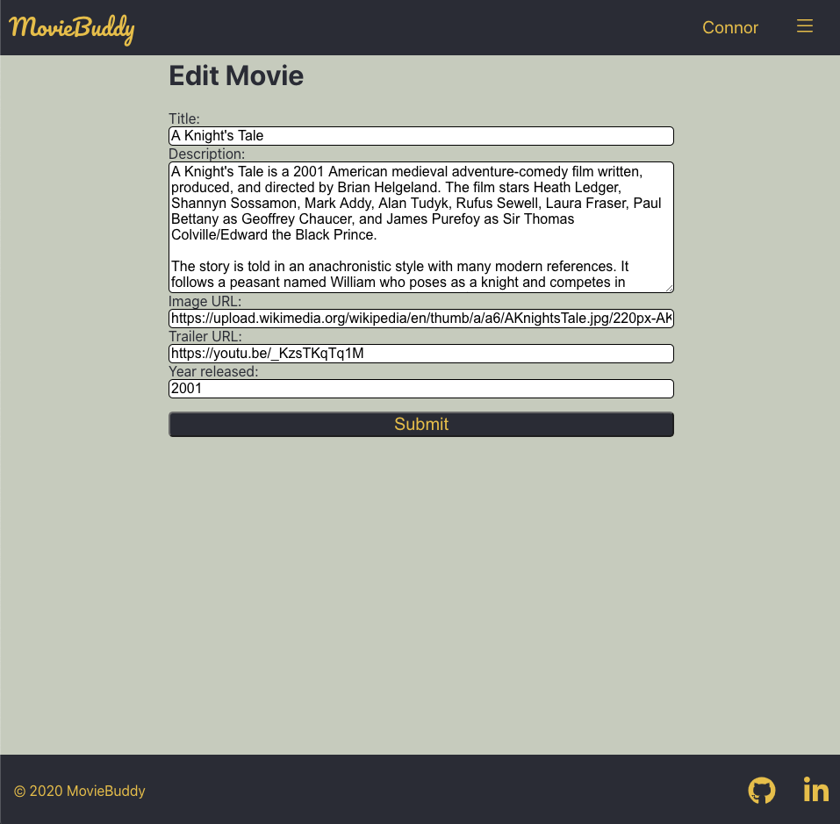Open the LinkedIn icon in the footer
This screenshot has width=840, height=824.
pyautogui.click(x=815, y=790)
